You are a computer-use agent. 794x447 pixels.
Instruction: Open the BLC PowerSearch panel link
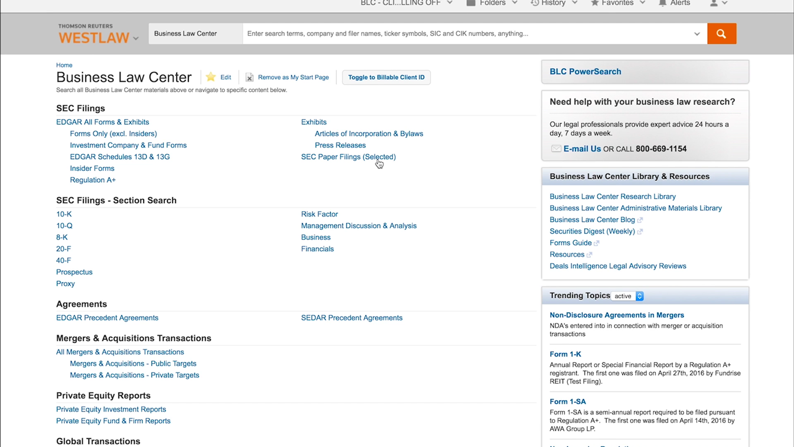pos(585,72)
